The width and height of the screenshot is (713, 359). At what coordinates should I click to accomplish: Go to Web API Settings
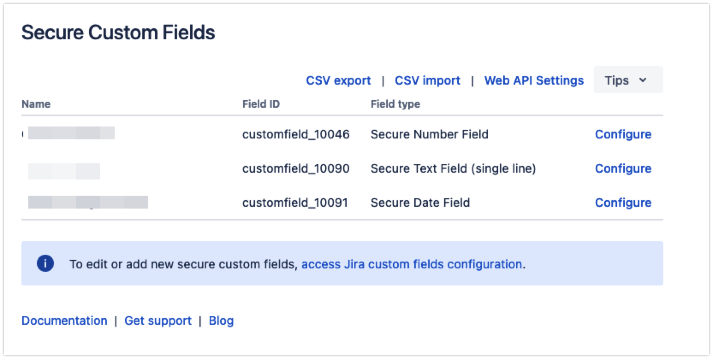click(534, 80)
